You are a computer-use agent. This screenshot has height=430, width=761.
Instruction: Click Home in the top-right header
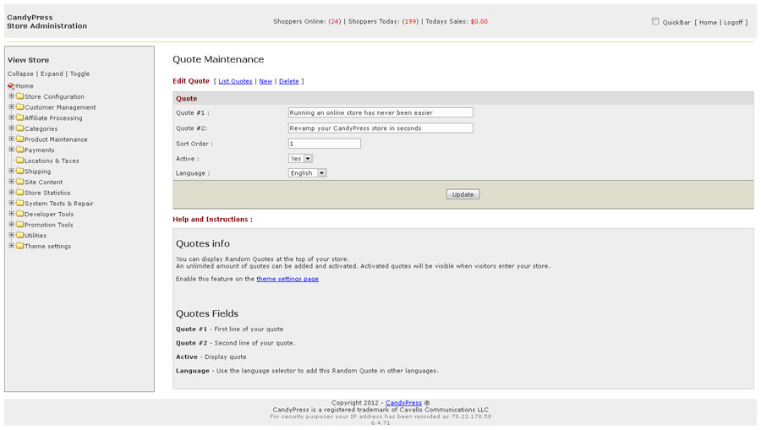click(708, 22)
